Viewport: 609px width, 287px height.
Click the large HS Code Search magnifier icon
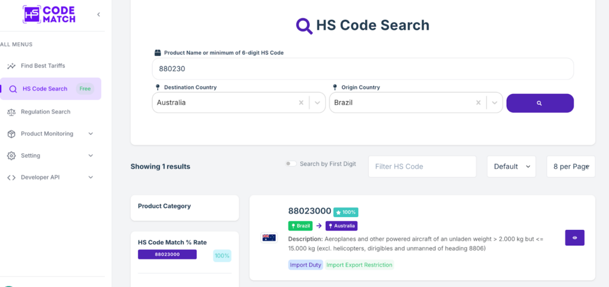tap(304, 26)
